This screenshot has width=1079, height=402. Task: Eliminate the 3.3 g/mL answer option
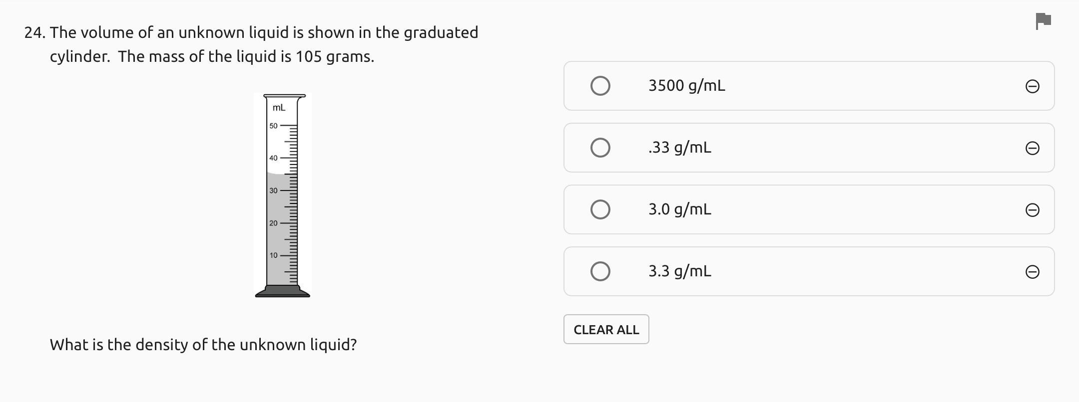(1032, 272)
